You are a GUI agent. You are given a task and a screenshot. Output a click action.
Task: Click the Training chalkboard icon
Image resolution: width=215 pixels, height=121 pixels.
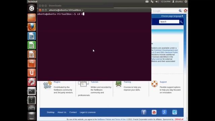(x=119, y=84)
